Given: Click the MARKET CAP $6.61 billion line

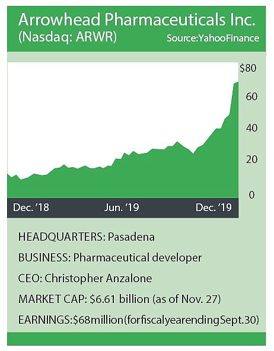Looking at the screenshot, I should click(119, 299).
